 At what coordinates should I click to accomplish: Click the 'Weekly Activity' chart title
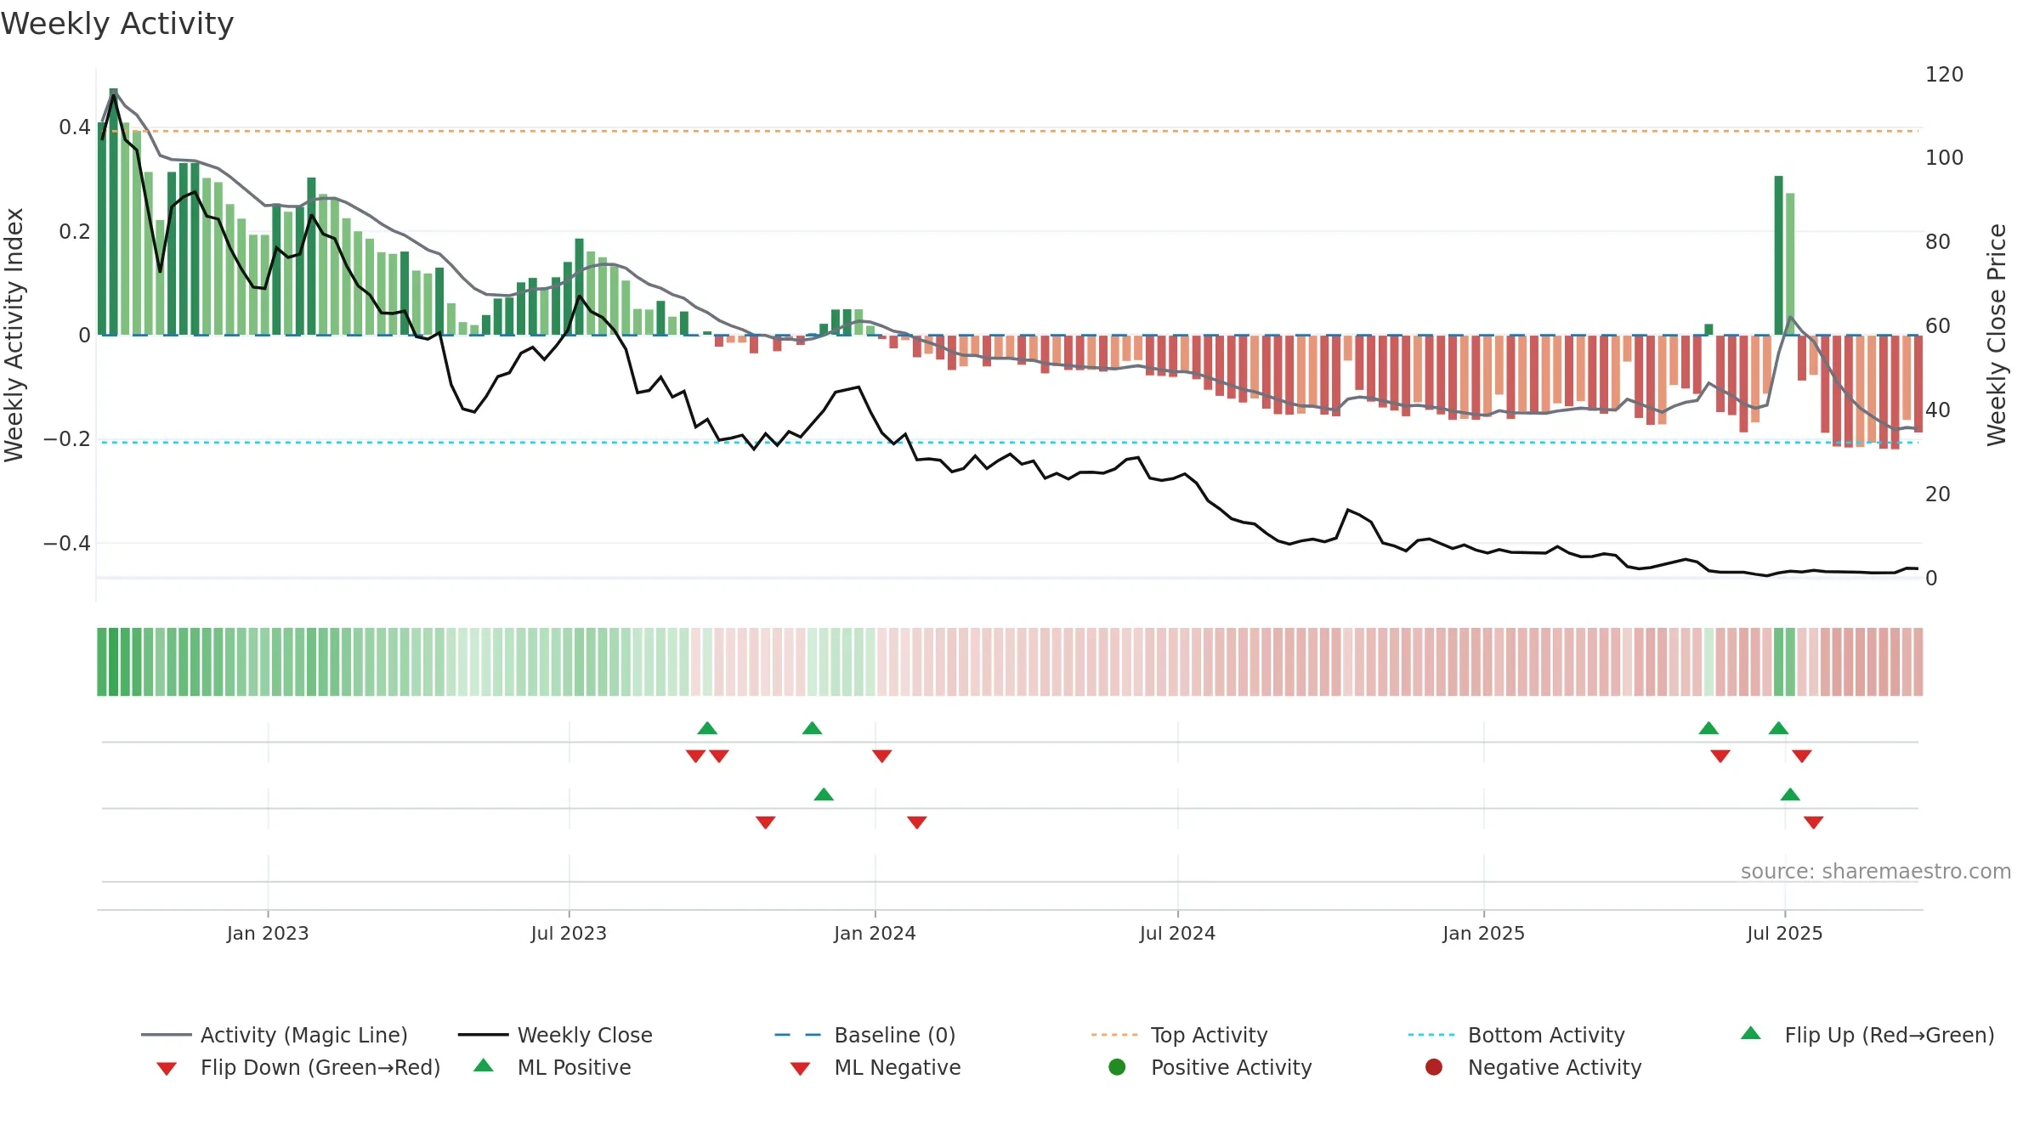pos(117,24)
